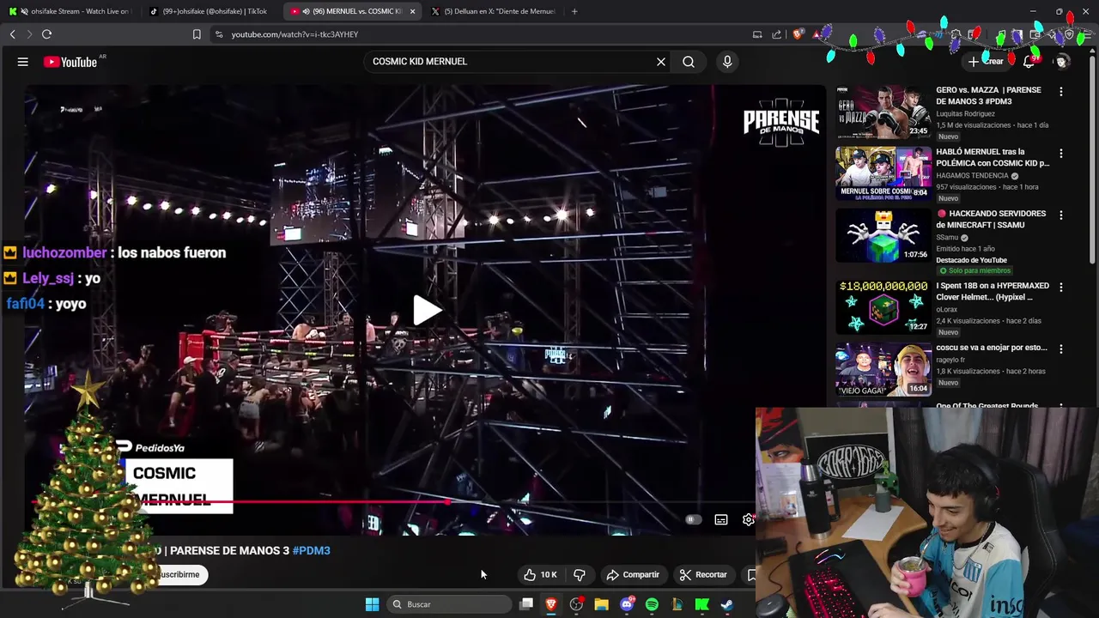Open options for GERO vs. MAZZA video

tap(1061, 91)
